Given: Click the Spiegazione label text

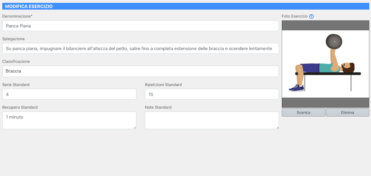Looking at the screenshot, I should tap(13, 39).
